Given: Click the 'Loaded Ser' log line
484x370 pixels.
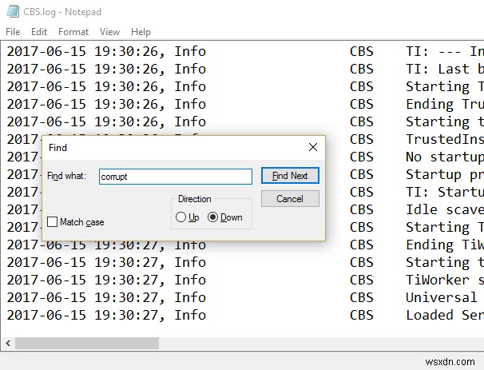Looking at the screenshot, I should (x=443, y=315).
